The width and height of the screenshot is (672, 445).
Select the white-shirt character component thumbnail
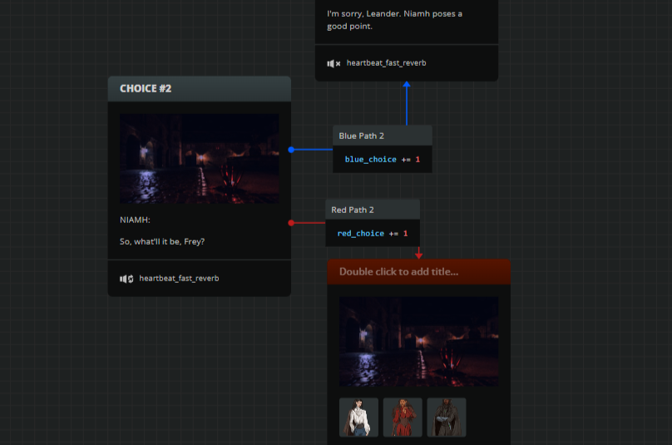pos(358,418)
